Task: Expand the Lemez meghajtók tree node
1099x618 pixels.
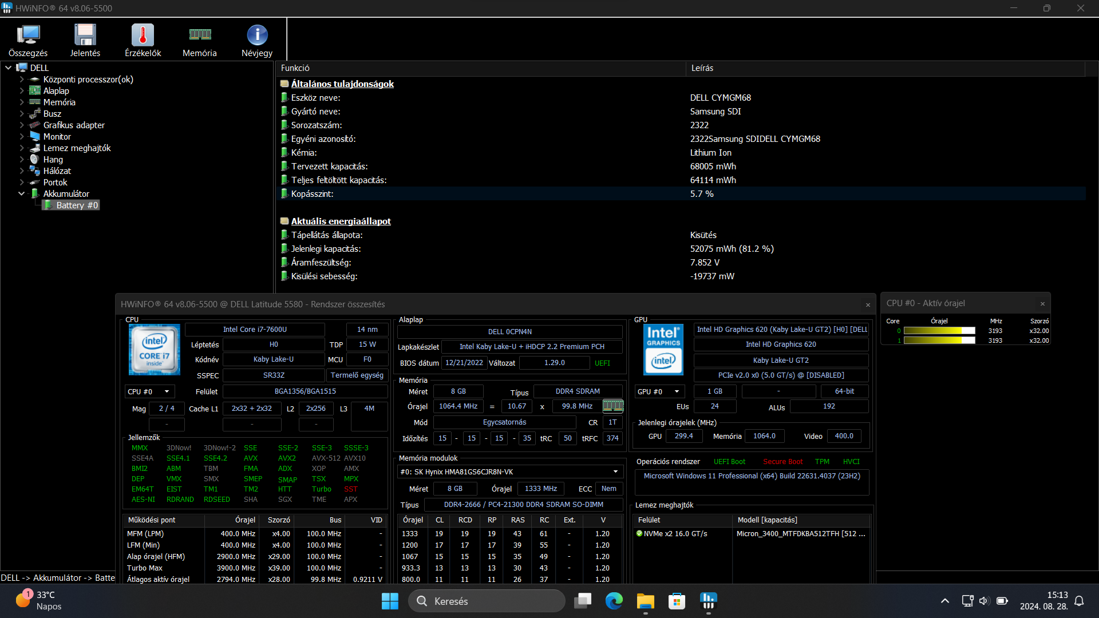Action: click(22, 148)
